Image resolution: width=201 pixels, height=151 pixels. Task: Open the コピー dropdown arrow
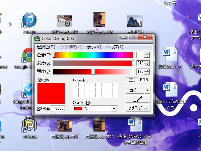coord(147,90)
